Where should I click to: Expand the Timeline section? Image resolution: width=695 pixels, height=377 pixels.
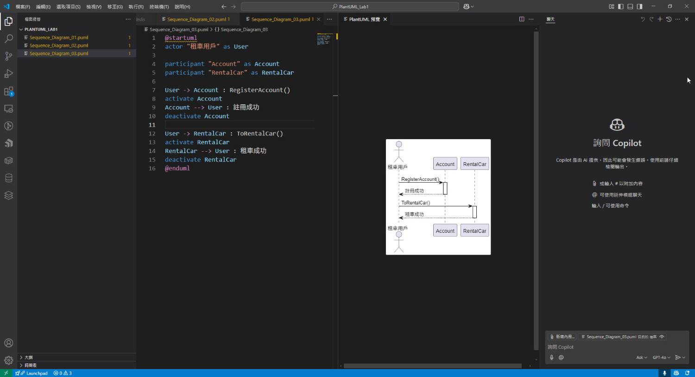pos(77,365)
